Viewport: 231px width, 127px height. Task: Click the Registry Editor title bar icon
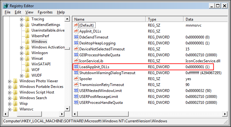pyautogui.click(x=6, y=6)
